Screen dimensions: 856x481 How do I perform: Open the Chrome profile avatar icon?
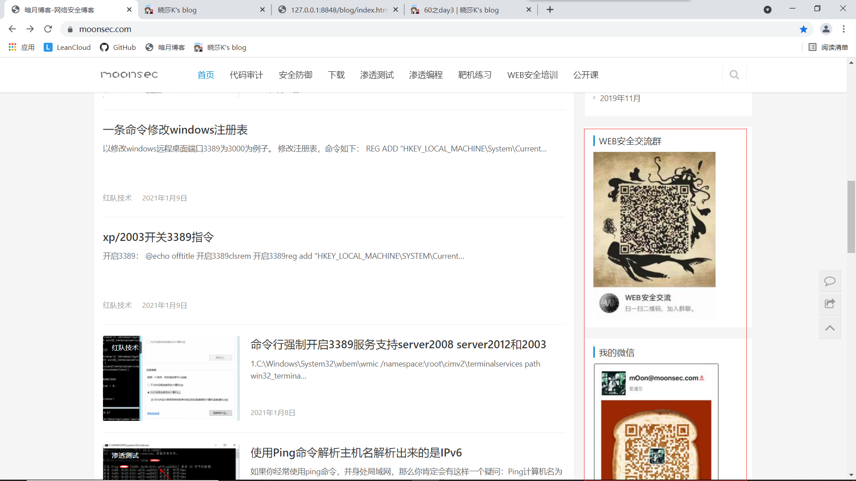[x=826, y=29]
